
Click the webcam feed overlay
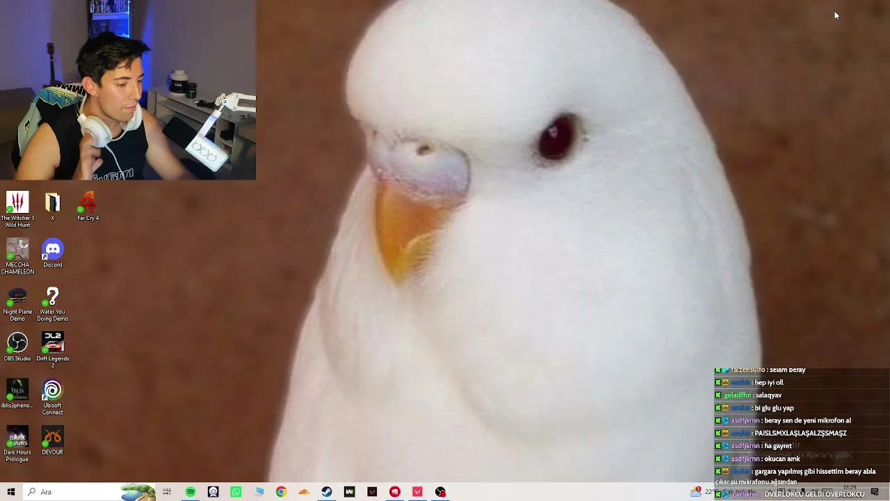[128, 90]
